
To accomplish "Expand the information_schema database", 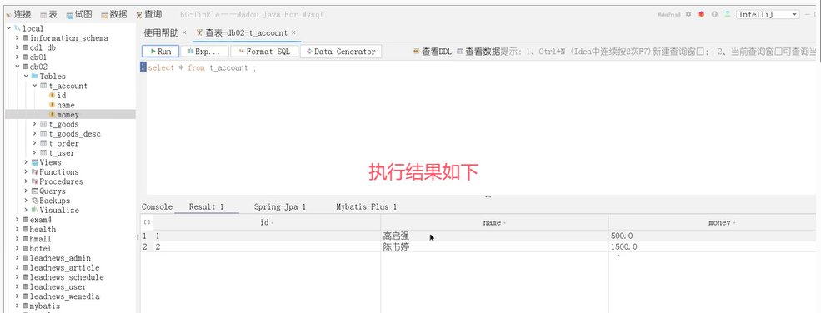I will coord(18,38).
